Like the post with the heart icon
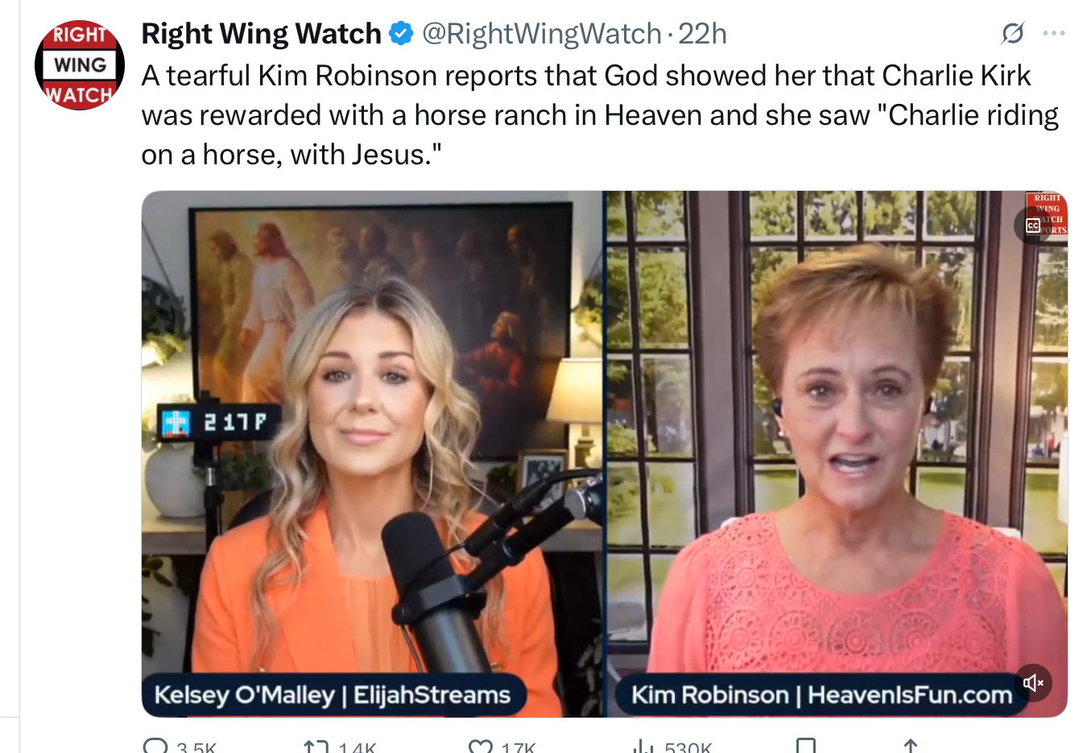This screenshot has height=753, width=1083. pyautogui.click(x=481, y=747)
